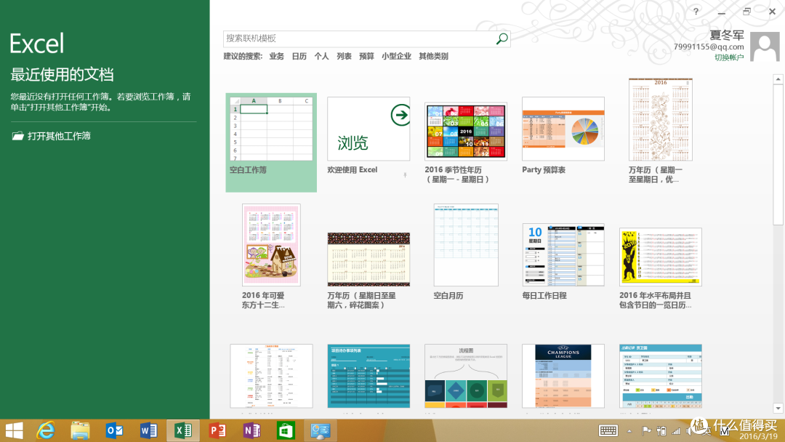Screen dimensions: 785x442
Task: Open Word from the taskbar
Action: pos(149,430)
